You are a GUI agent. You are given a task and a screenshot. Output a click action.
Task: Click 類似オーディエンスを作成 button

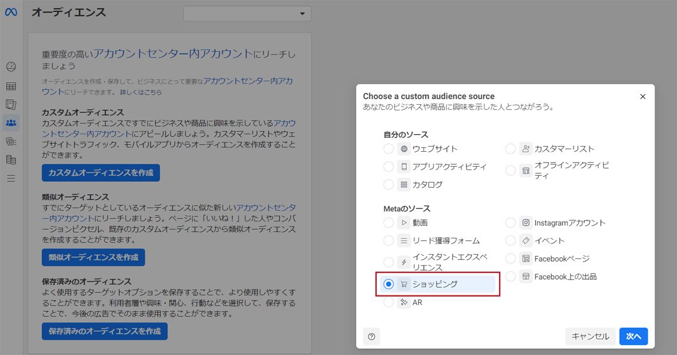tap(93, 257)
